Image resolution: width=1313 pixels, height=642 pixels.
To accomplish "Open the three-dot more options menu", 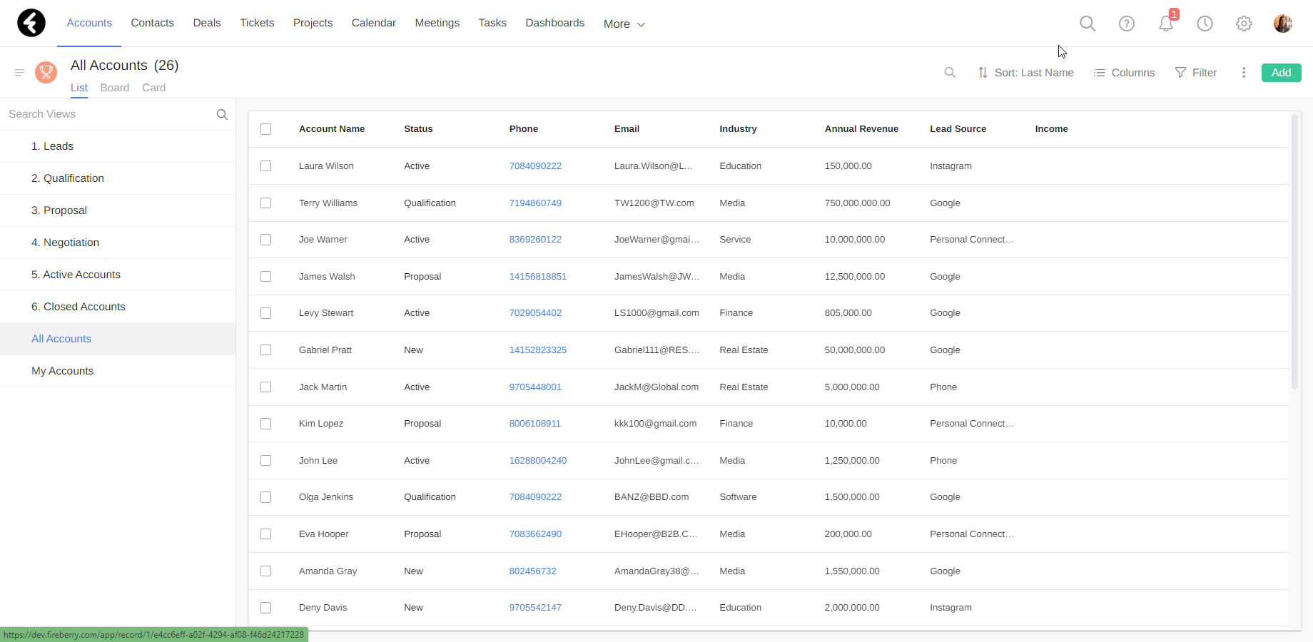I will coord(1244,73).
